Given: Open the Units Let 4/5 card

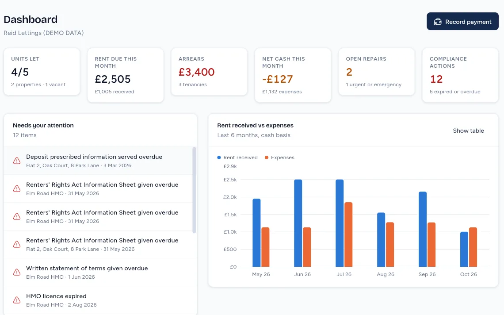Looking at the screenshot, I should pos(42,72).
